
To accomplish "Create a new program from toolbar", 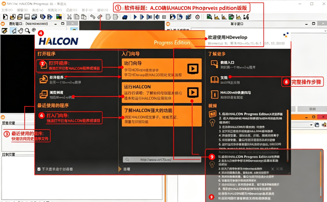I will pos(5,17).
